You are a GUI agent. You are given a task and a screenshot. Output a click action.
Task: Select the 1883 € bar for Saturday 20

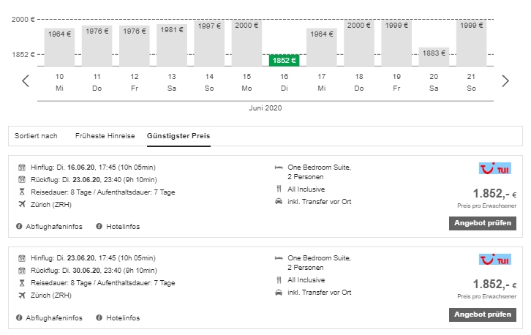(434, 56)
